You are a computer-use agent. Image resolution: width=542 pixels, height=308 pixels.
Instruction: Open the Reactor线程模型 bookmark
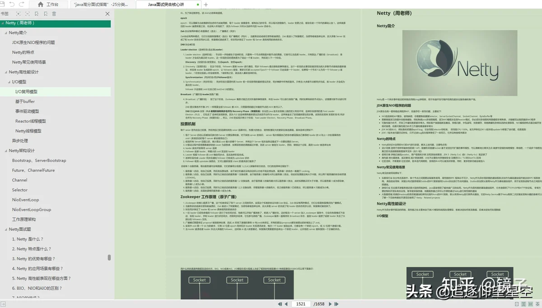tap(31, 121)
